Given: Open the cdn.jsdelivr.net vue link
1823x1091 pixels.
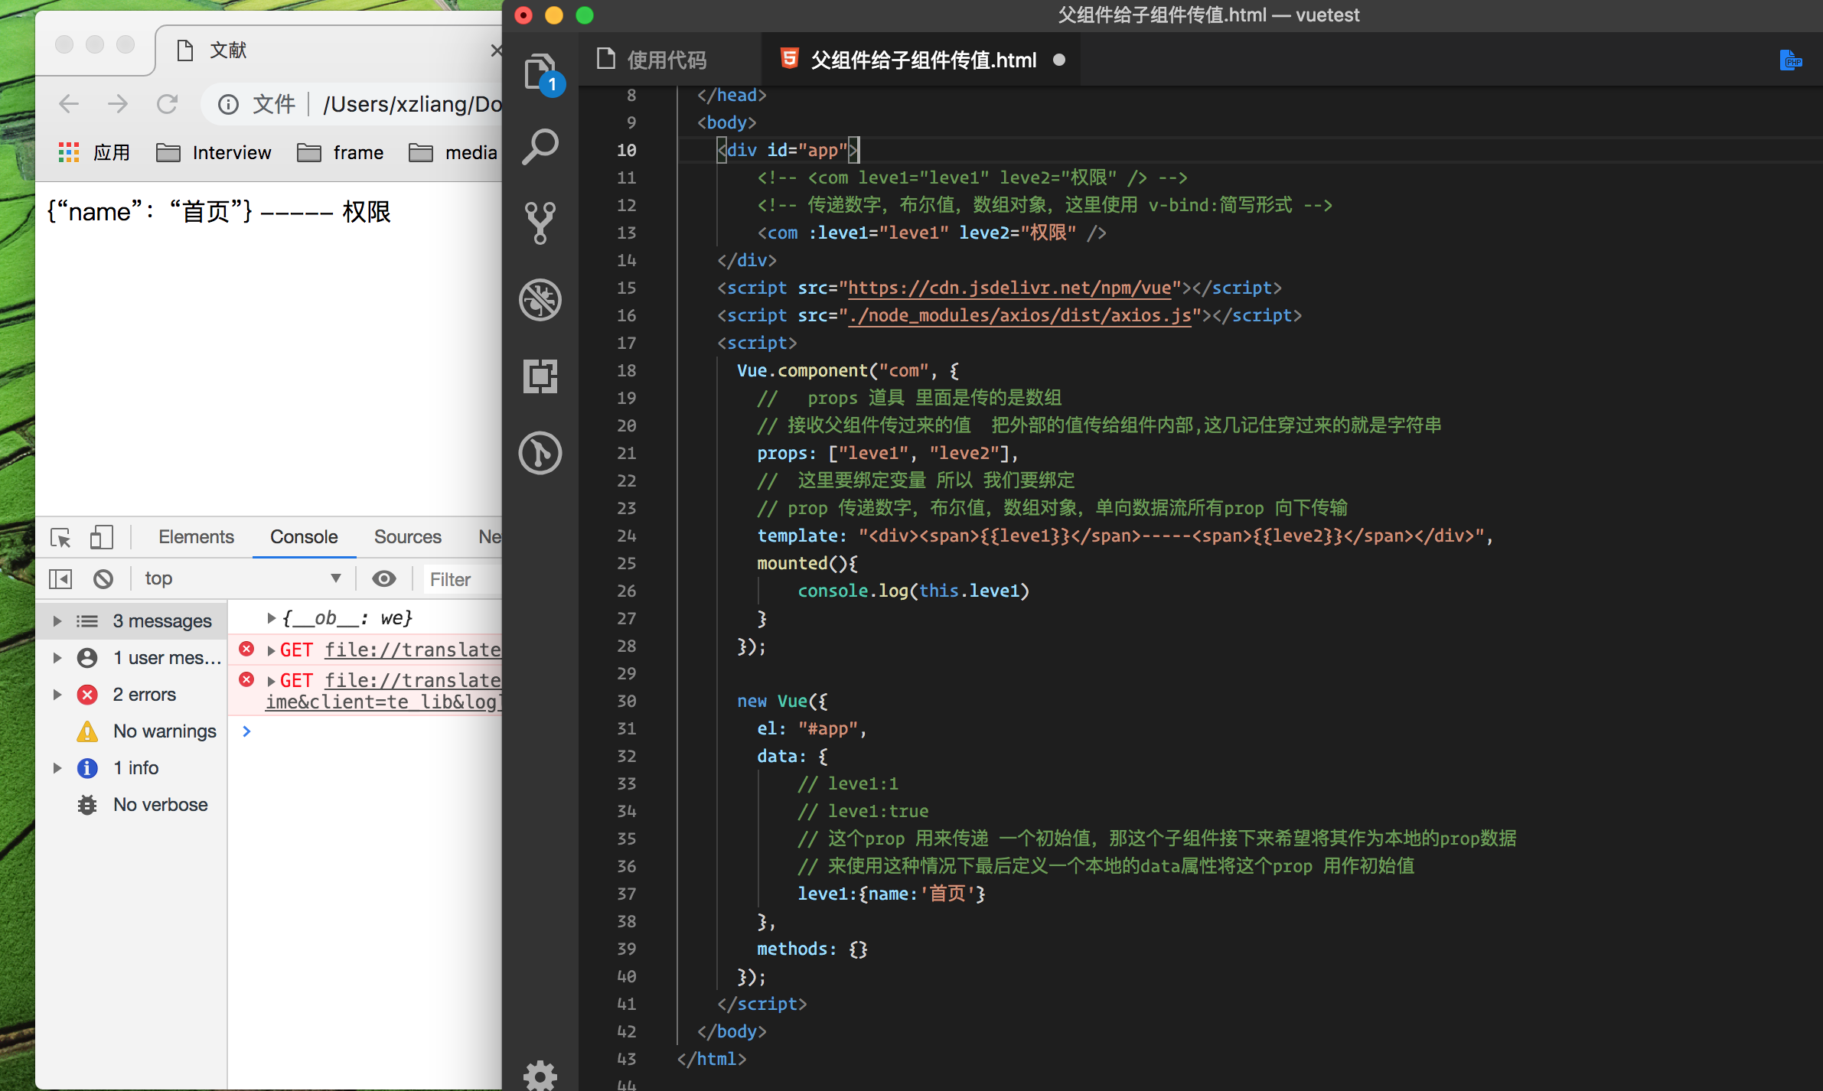Looking at the screenshot, I should coord(1009,288).
